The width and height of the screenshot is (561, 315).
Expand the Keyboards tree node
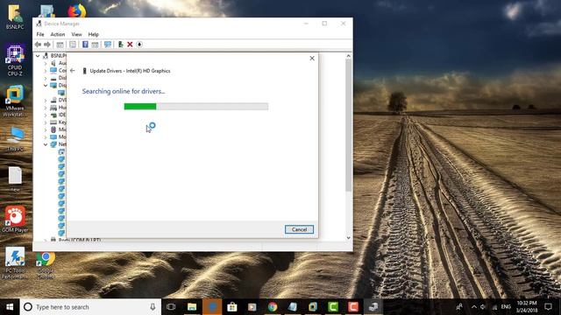[46, 122]
